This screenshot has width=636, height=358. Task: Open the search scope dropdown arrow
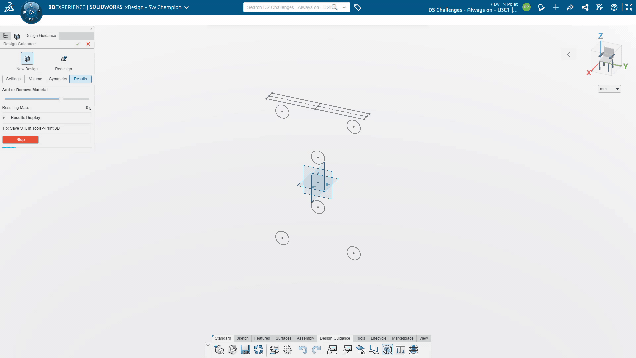[x=344, y=7]
